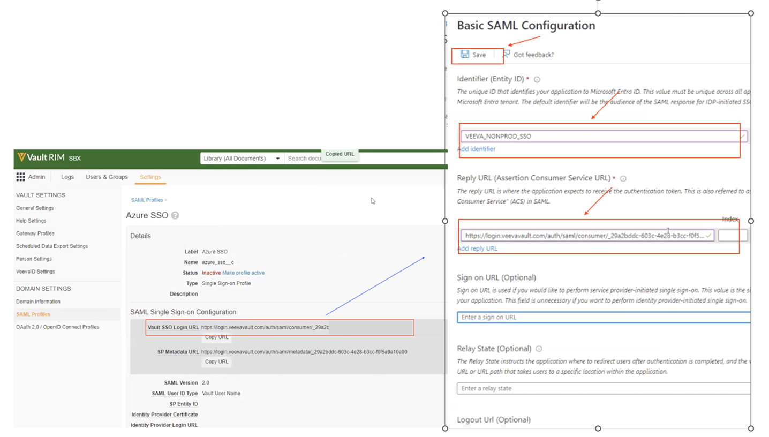Select the Settings tab
Screen dimensions: 769x437
pyautogui.click(x=150, y=177)
